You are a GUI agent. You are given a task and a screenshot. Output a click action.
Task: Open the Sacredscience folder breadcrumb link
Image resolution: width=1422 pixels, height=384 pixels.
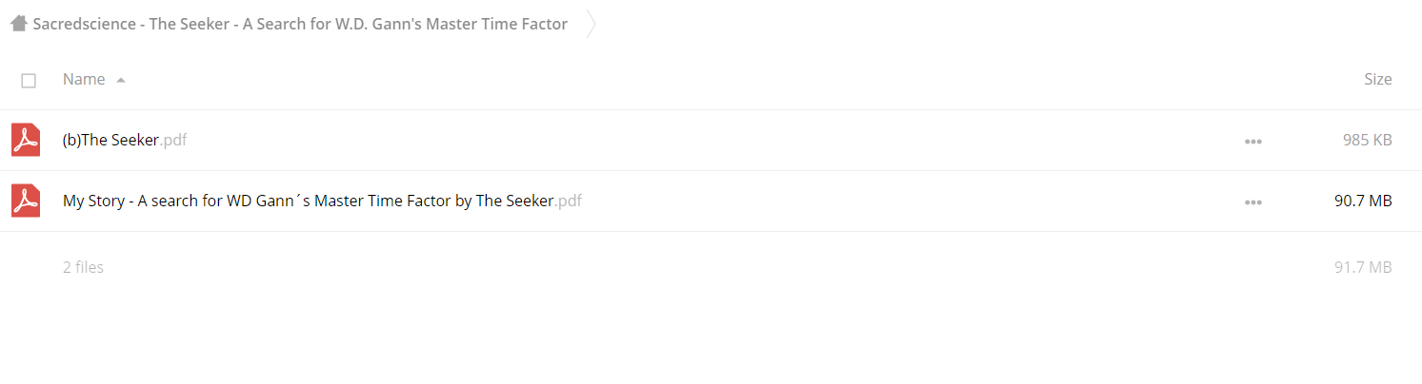pyautogui.click(x=300, y=24)
